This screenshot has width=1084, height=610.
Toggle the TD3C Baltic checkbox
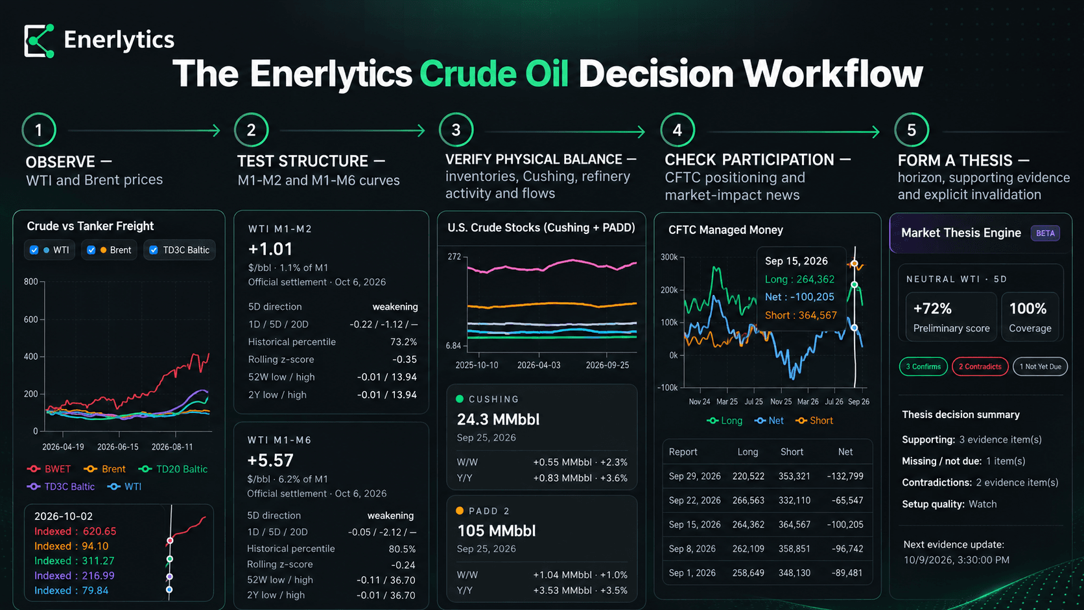tap(154, 250)
